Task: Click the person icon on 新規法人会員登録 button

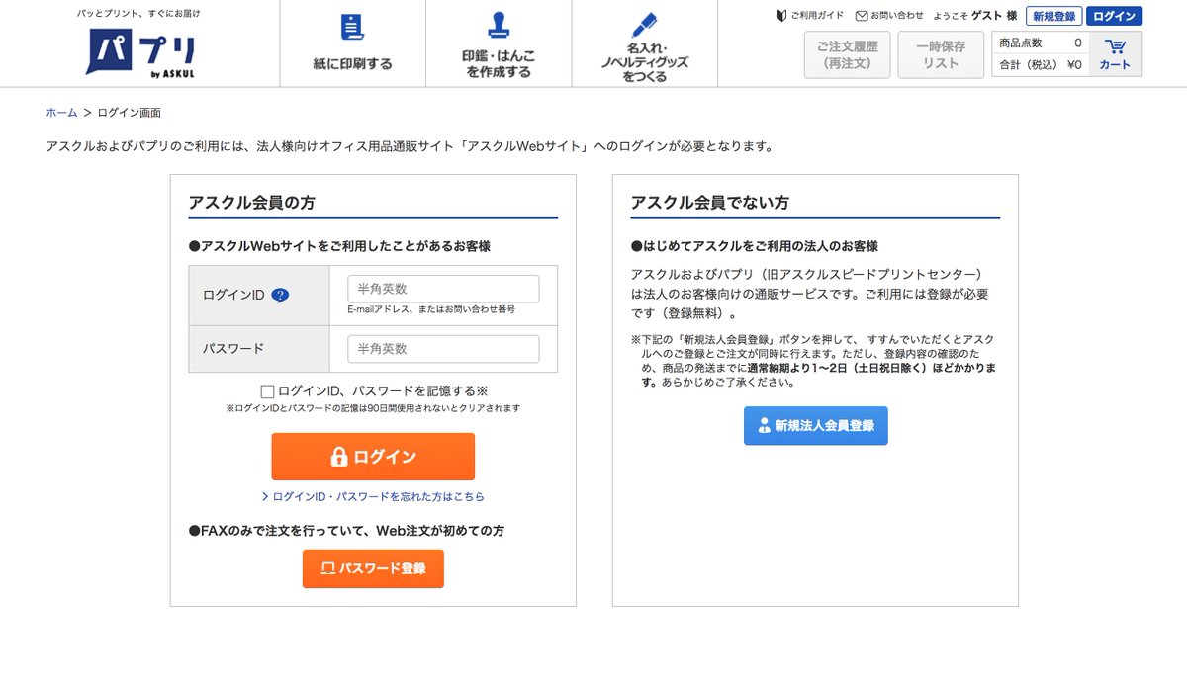Action: [764, 426]
